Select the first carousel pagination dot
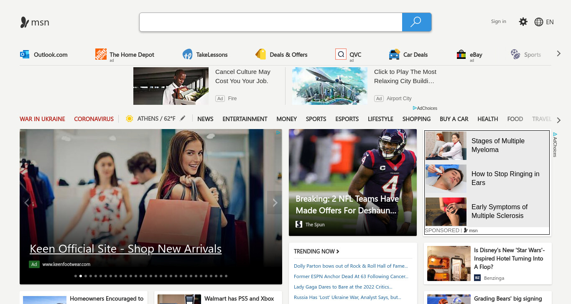 pos(76,276)
